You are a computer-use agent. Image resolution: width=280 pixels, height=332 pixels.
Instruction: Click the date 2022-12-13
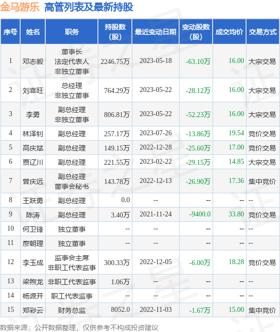pos(156,181)
